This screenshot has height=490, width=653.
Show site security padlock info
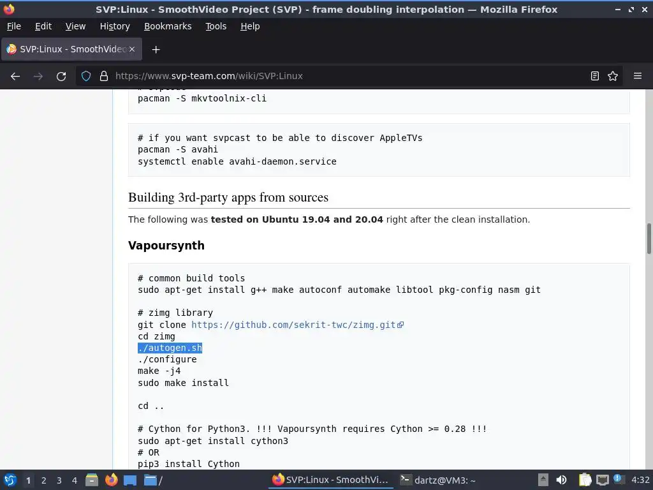[x=104, y=77]
